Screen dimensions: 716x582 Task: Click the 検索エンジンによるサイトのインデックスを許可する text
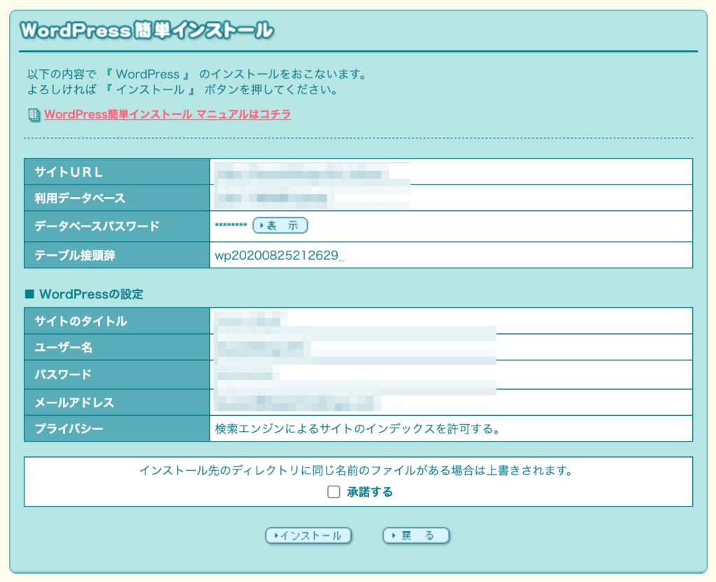point(357,429)
